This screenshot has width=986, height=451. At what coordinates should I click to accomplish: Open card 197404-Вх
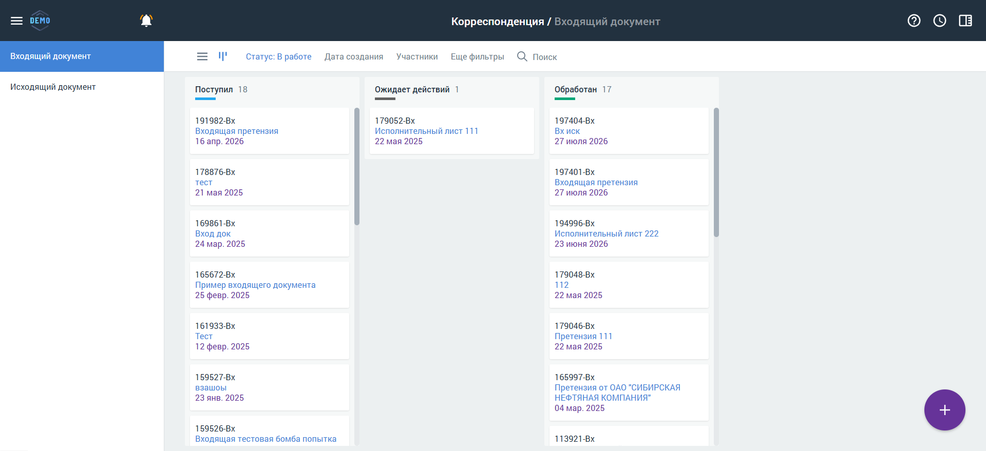click(629, 131)
